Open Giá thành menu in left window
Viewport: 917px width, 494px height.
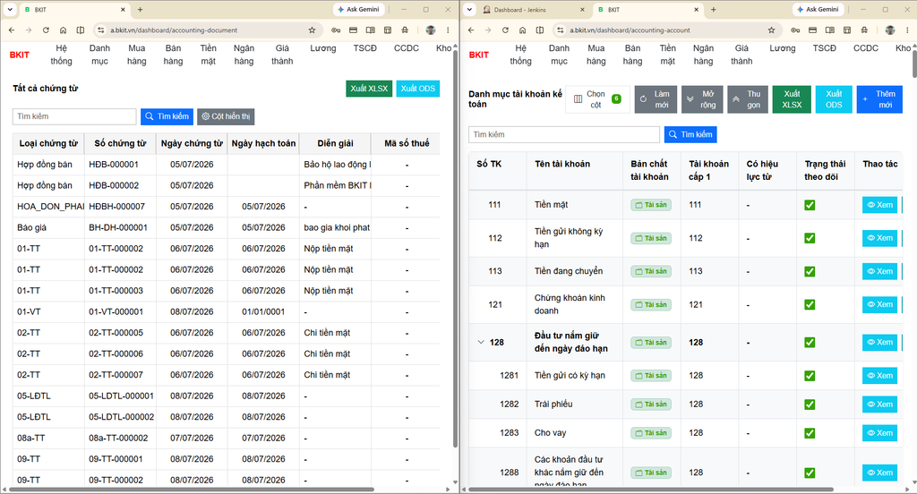(282, 55)
